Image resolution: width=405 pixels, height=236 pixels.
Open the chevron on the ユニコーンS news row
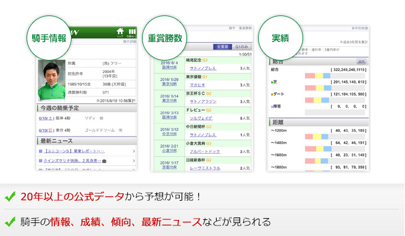click(134, 151)
